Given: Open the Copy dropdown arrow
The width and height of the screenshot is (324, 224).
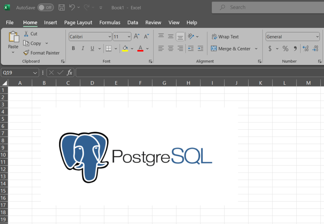Looking at the screenshot, I should [47, 43].
